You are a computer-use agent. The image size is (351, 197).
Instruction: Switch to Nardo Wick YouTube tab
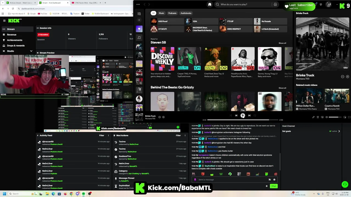[x=86, y=3]
